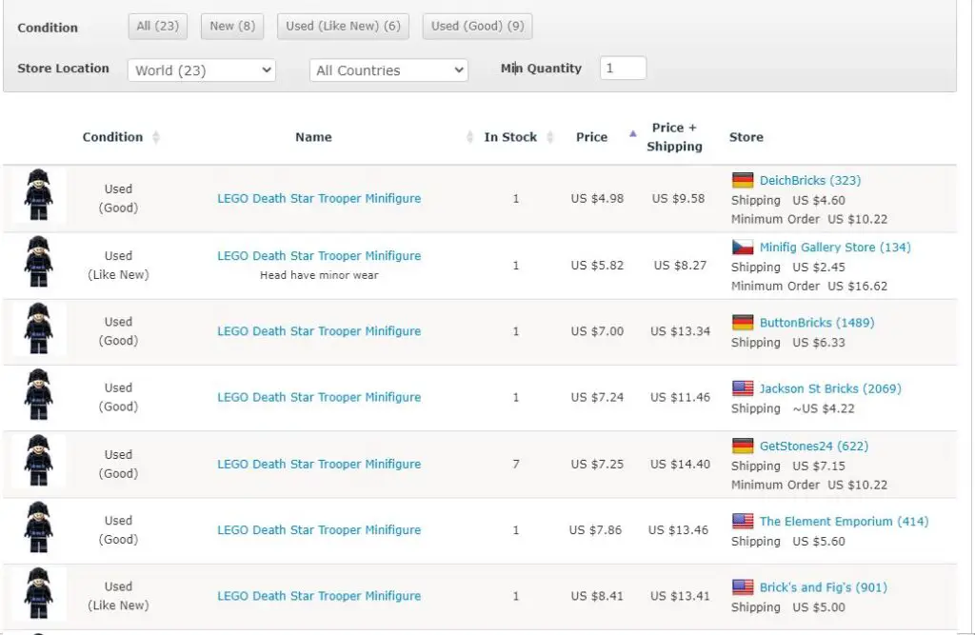Click Czech flag next to Minifig Gallery Store
The image size is (975, 635).
click(x=743, y=247)
